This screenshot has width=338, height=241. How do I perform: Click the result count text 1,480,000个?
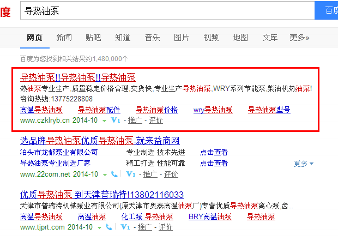[110, 59]
